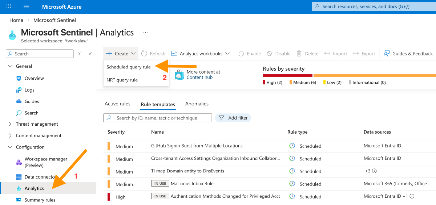Open the Azure portal apps grid icon

tap(9, 7)
